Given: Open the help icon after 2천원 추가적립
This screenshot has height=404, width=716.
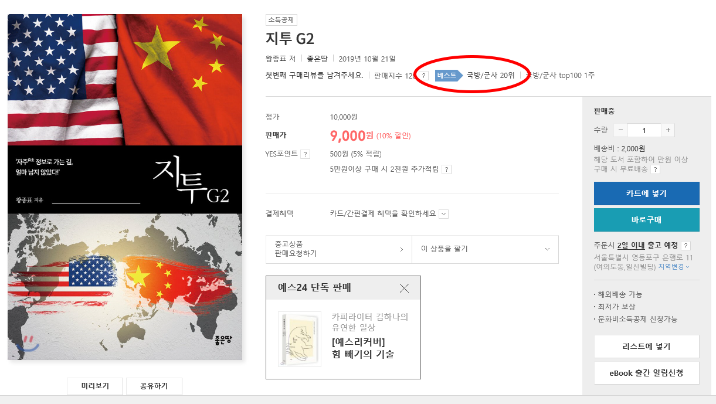Looking at the screenshot, I should [x=446, y=169].
